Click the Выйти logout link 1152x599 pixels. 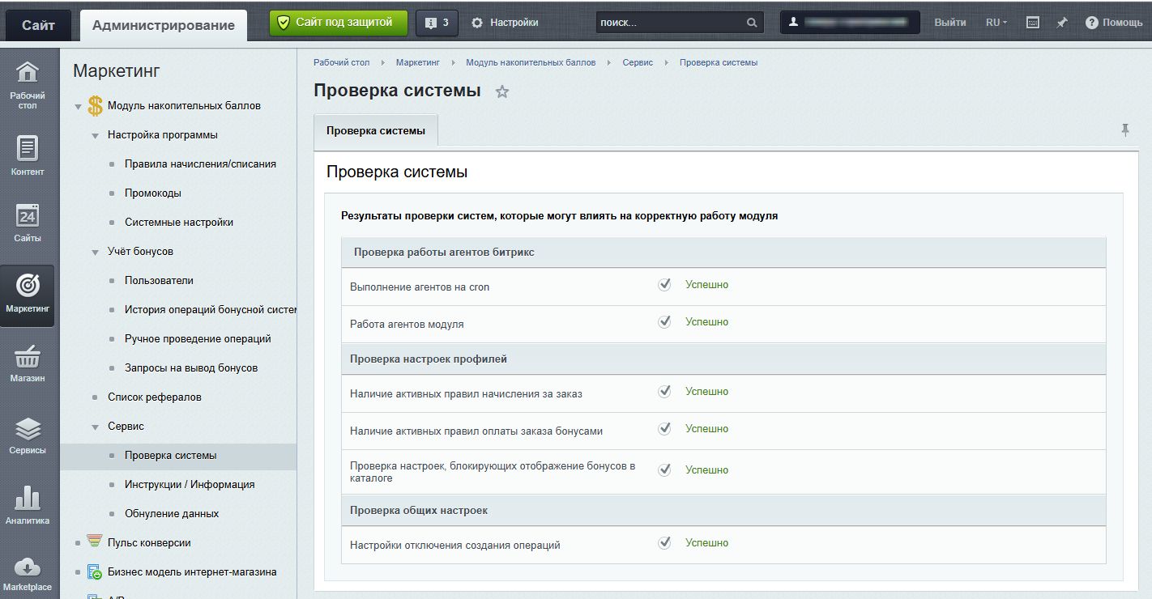[949, 23]
